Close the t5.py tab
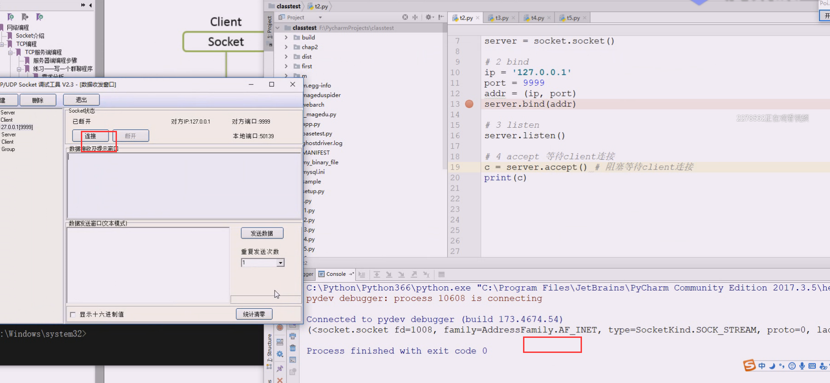The height and width of the screenshot is (383, 830). (585, 18)
